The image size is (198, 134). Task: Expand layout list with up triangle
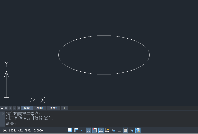[x=2, y=108]
